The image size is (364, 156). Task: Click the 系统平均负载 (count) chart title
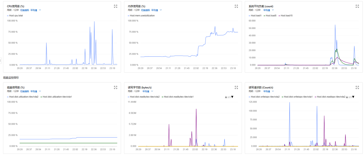pos(261,6)
